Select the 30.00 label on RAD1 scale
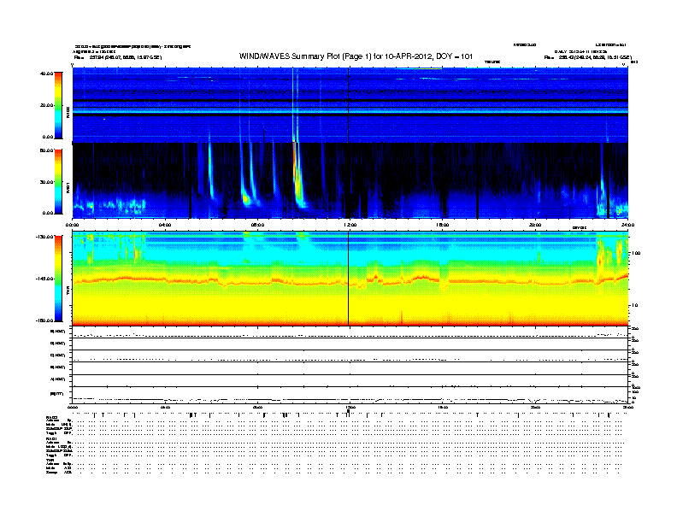This screenshot has width=677, height=523. [47, 182]
